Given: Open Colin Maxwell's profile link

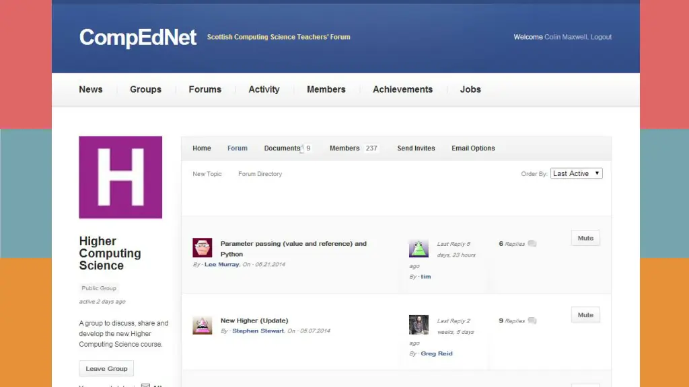Looking at the screenshot, I should [565, 37].
